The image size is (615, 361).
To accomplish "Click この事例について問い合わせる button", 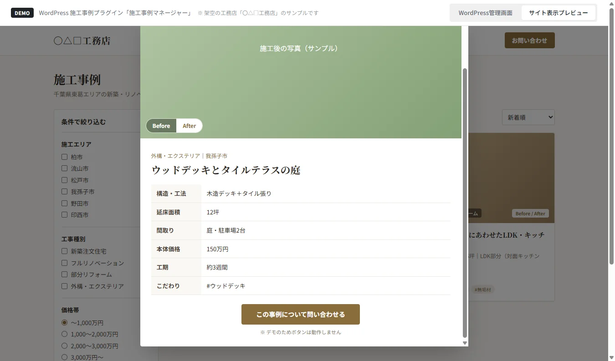I will click(301, 314).
